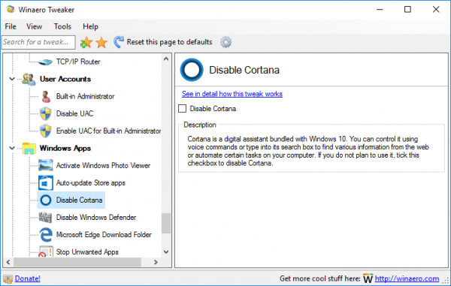Click the Disable Cortana page heading text
Image resolution: width=451 pixels, height=286 pixels.
[244, 70]
